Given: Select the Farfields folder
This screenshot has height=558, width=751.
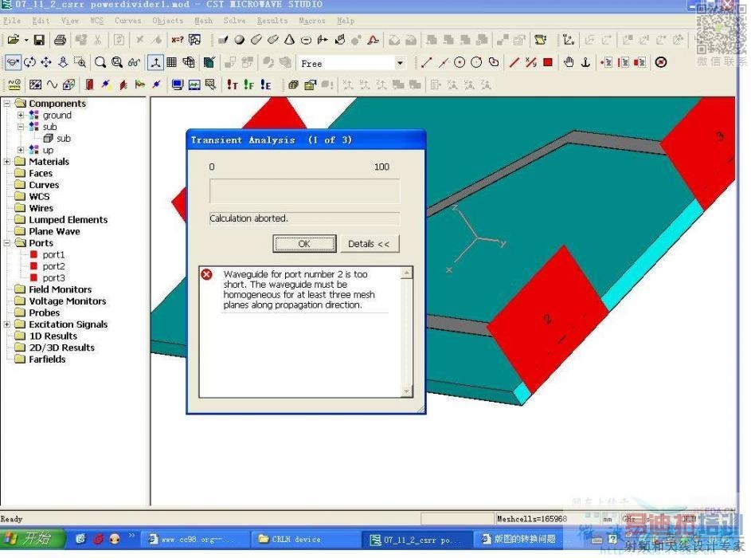Looking at the screenshot, I should point(47,359).
